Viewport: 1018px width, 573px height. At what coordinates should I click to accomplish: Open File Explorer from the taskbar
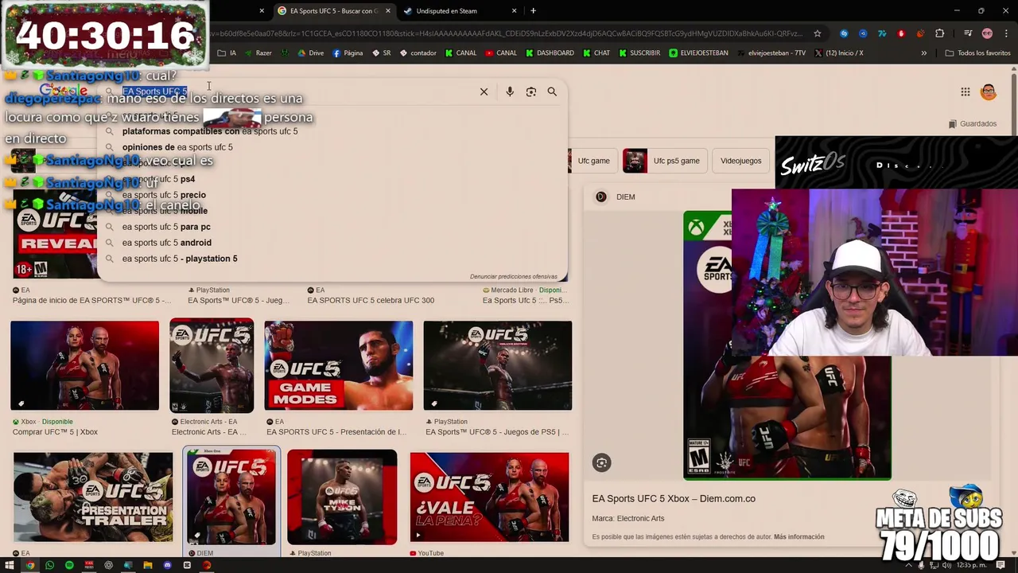[x=148, y=565]
